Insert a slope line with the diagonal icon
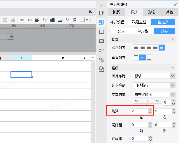This screenshot has height=143, width=179. tap(68, 20)
